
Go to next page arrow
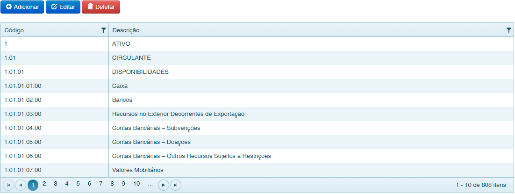(164, 185)
